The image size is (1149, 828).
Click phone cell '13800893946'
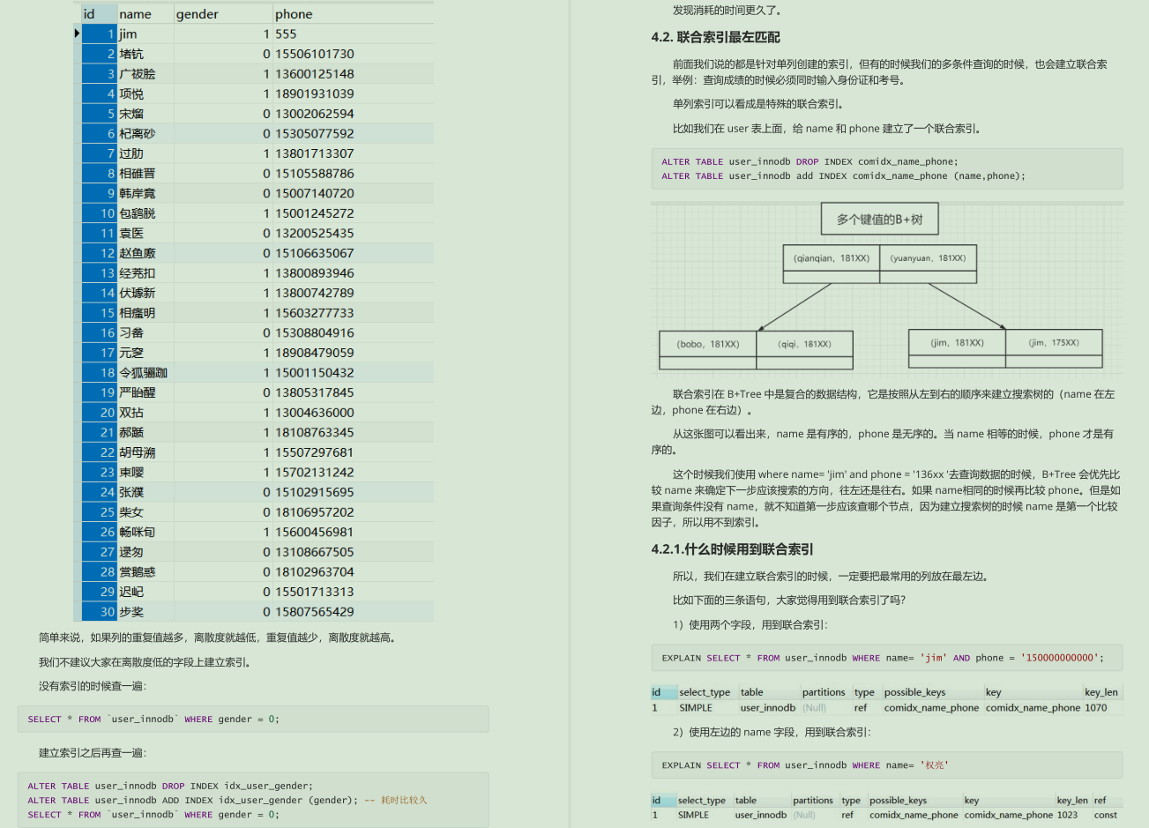[315, 273]
